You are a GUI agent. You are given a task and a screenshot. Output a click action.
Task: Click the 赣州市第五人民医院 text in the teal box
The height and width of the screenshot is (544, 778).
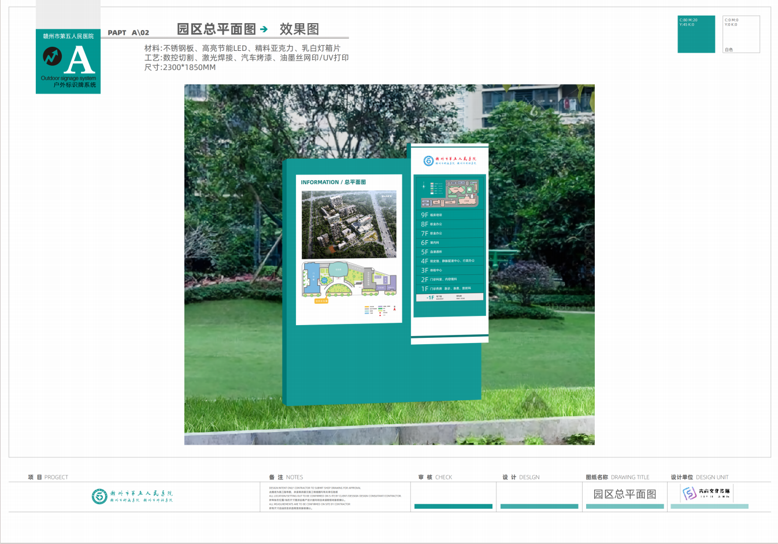coord(68,36)
